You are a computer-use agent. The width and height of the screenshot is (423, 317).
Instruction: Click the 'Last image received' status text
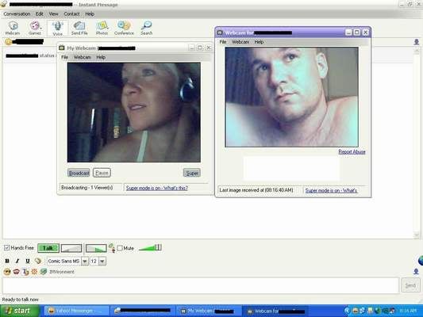(256, 190)
